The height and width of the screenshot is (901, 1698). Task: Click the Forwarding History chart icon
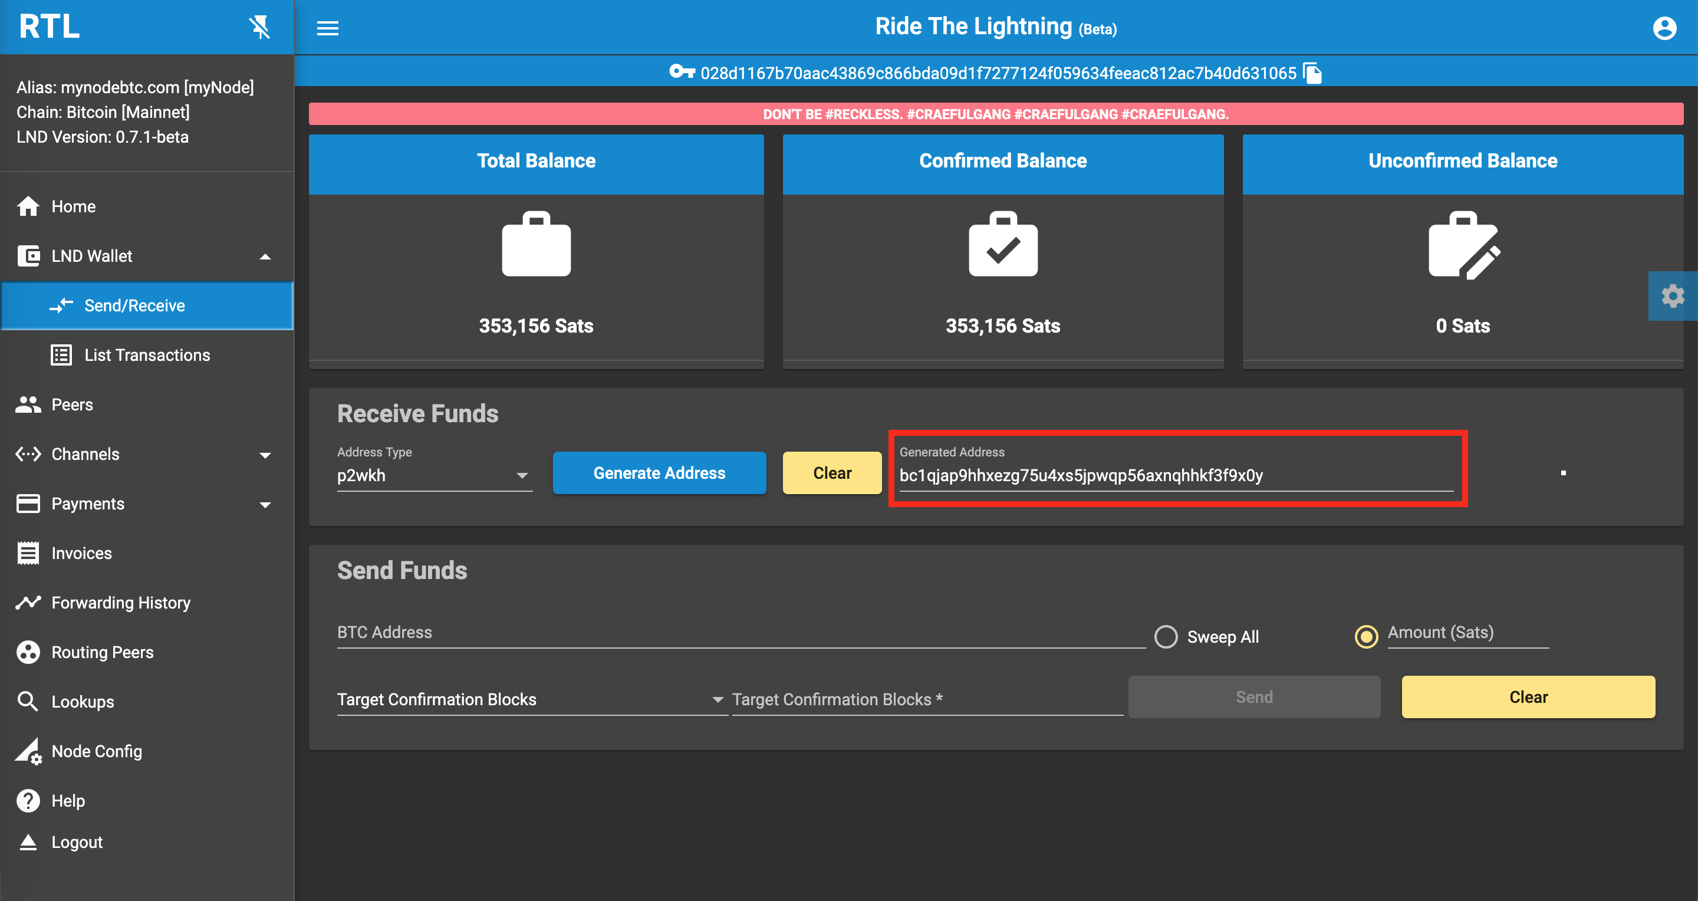(x=28, y=603)
